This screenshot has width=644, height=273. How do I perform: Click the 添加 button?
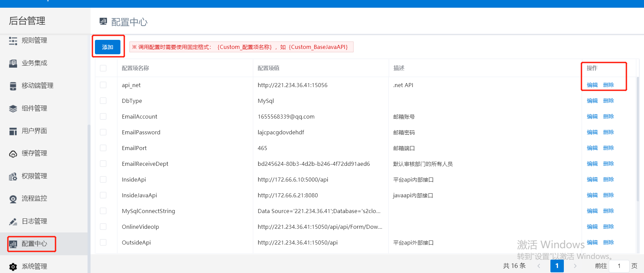(108, 47)
